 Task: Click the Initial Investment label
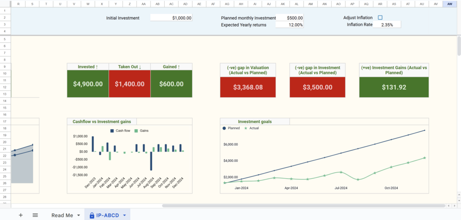pyautogui.click(x=123, y=18)
